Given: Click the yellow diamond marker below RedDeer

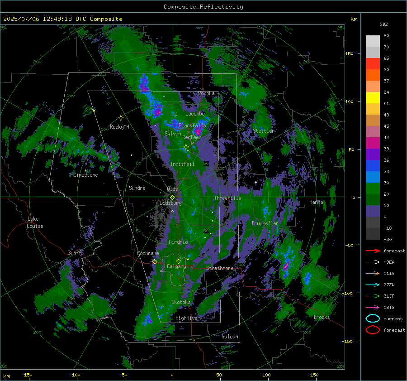Looking at the screenshot, I should click(186, 147).
